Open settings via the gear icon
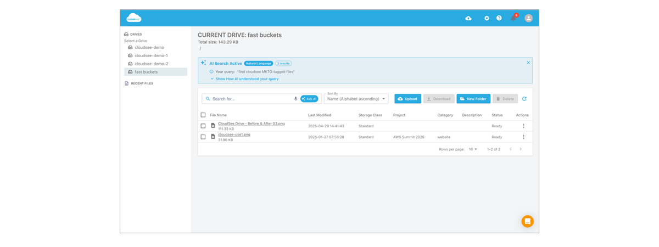The width and height of the screenshot is (659, 247). point(487,18)
